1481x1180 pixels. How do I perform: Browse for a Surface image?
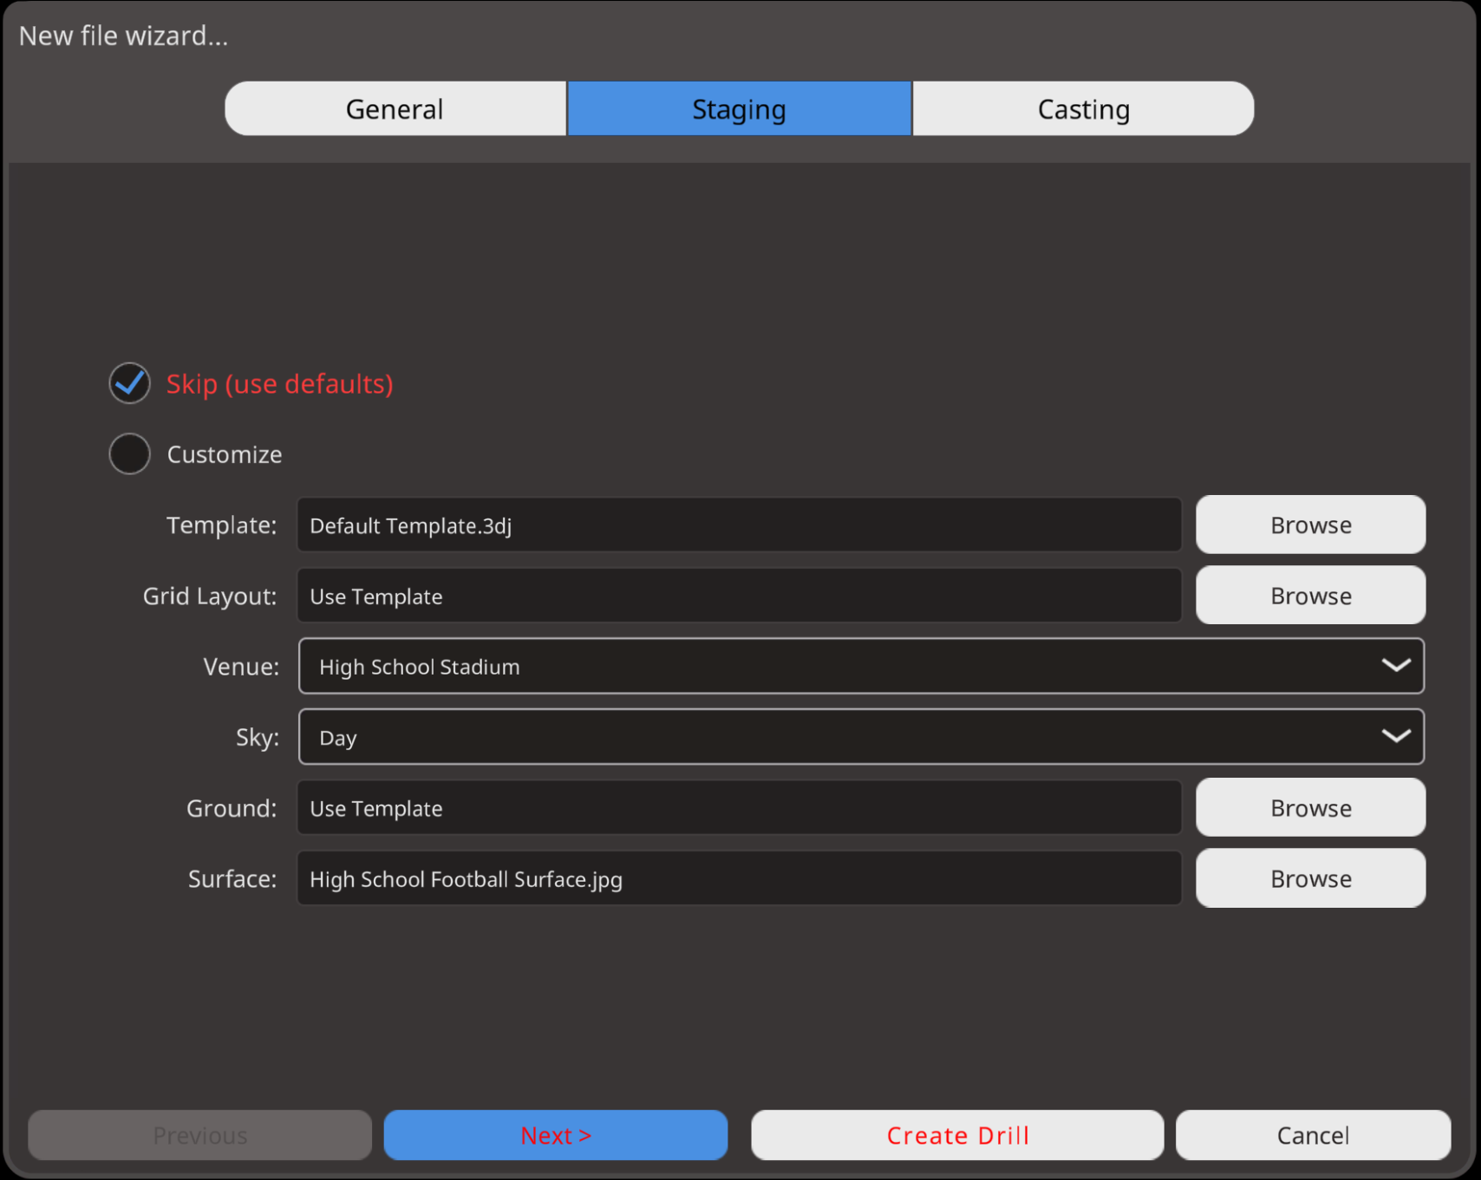click(x=1310, y=878)
